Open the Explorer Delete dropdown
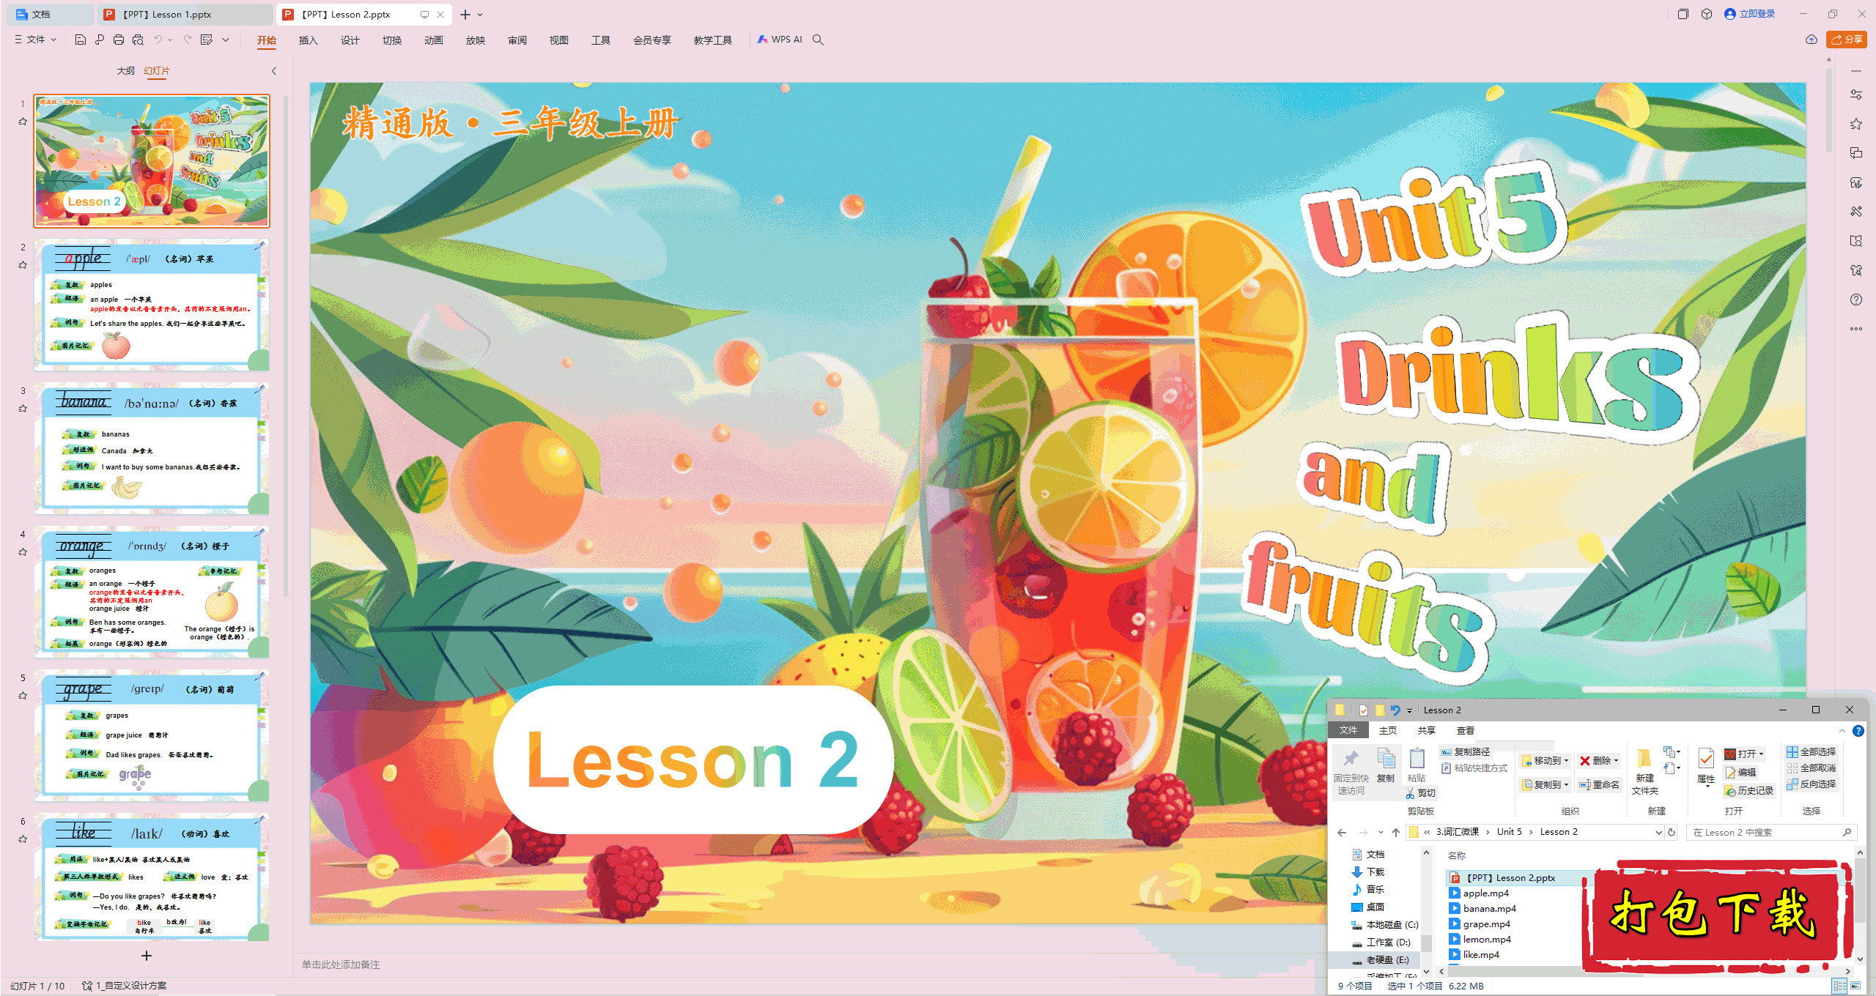 pyautogui.click(x=1599, y=761)
